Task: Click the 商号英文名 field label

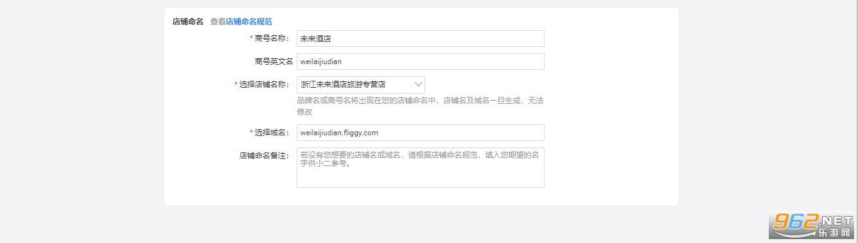Action: pos(274,62)
